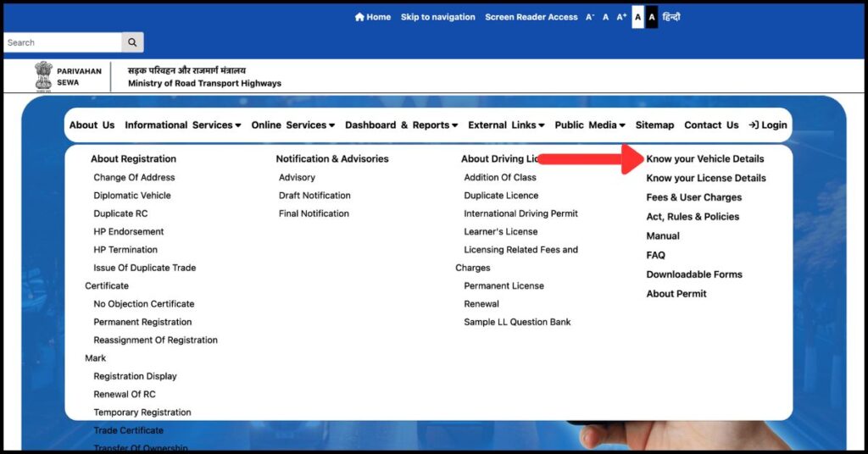
Task: Select Issue Of Duplicate Trade Certificate
Action: tap(141, 276)
